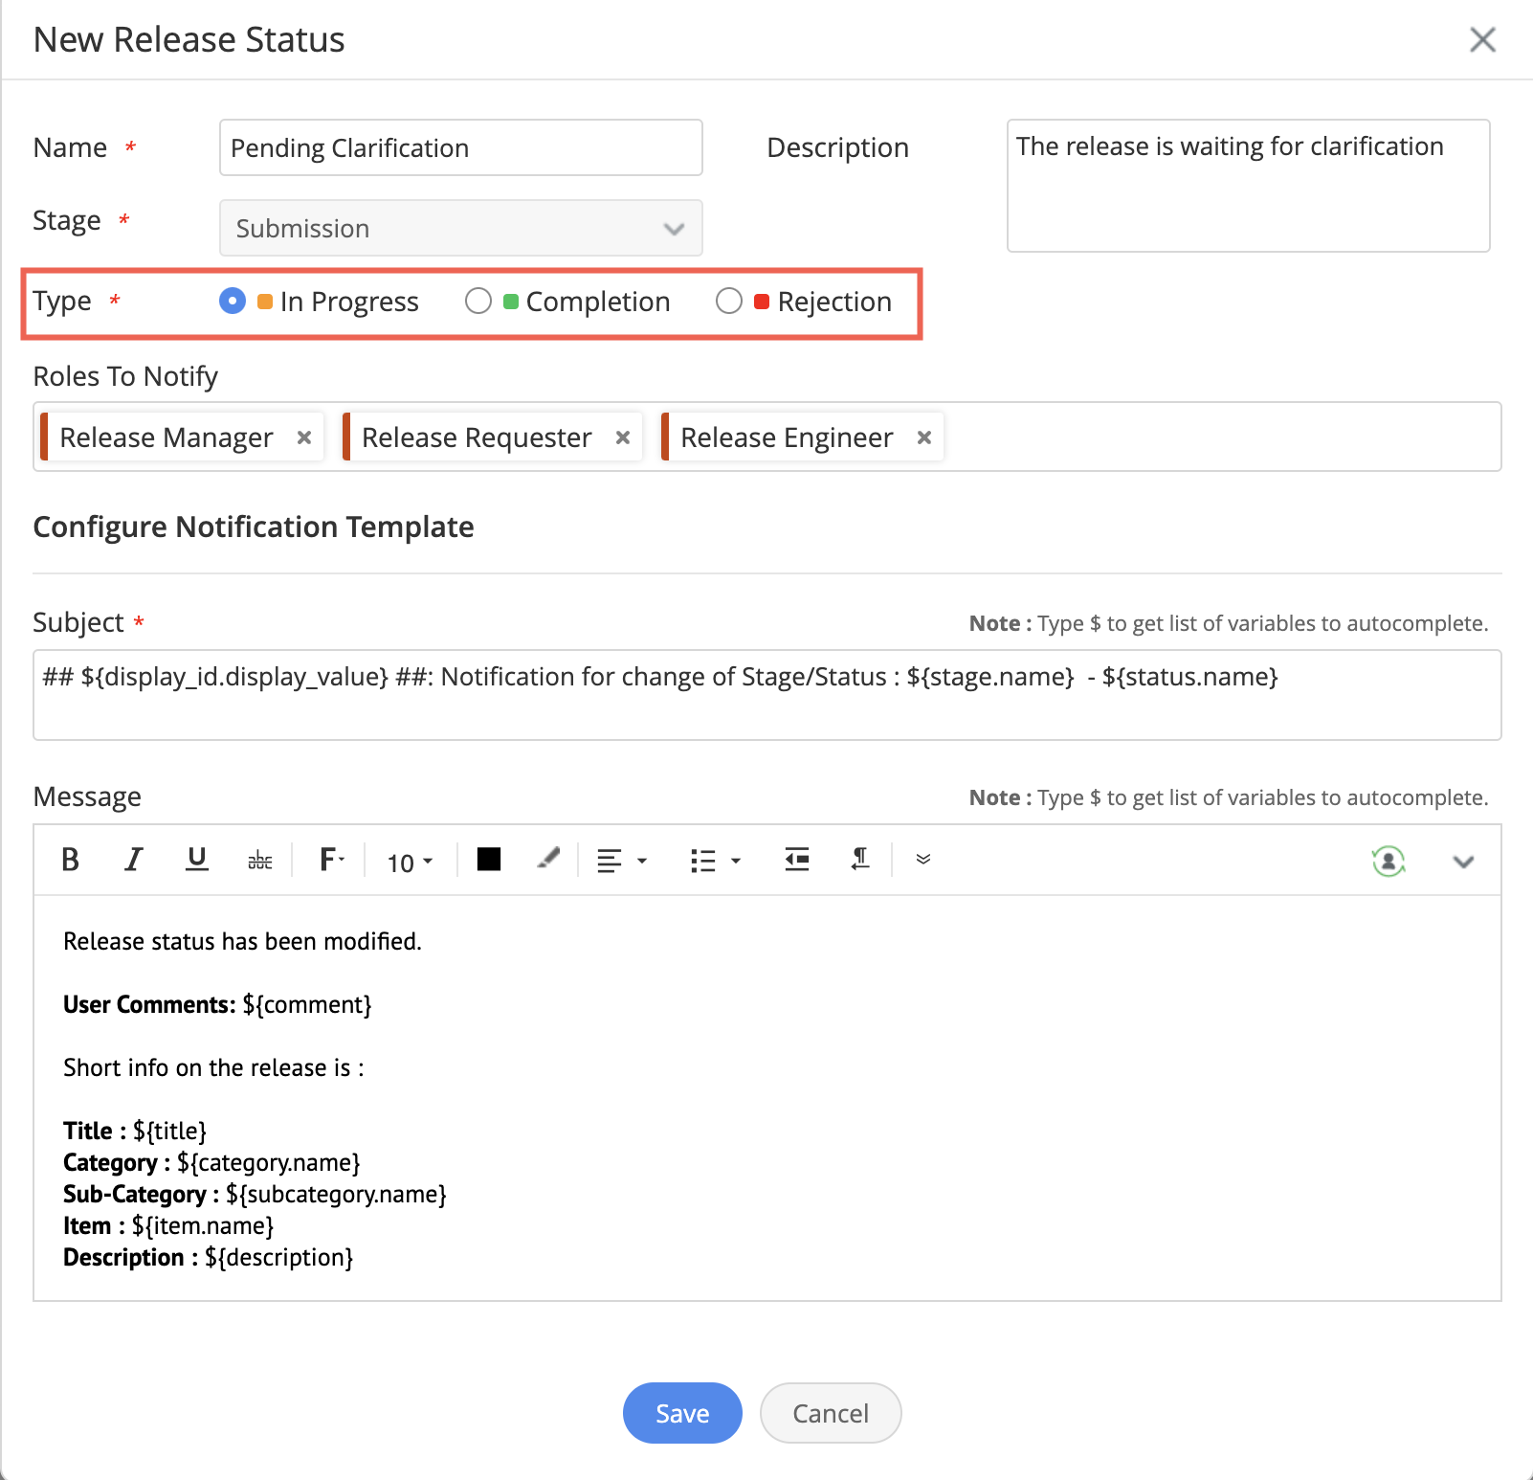
Task: Open the black text color swatch
Action: 489,860
